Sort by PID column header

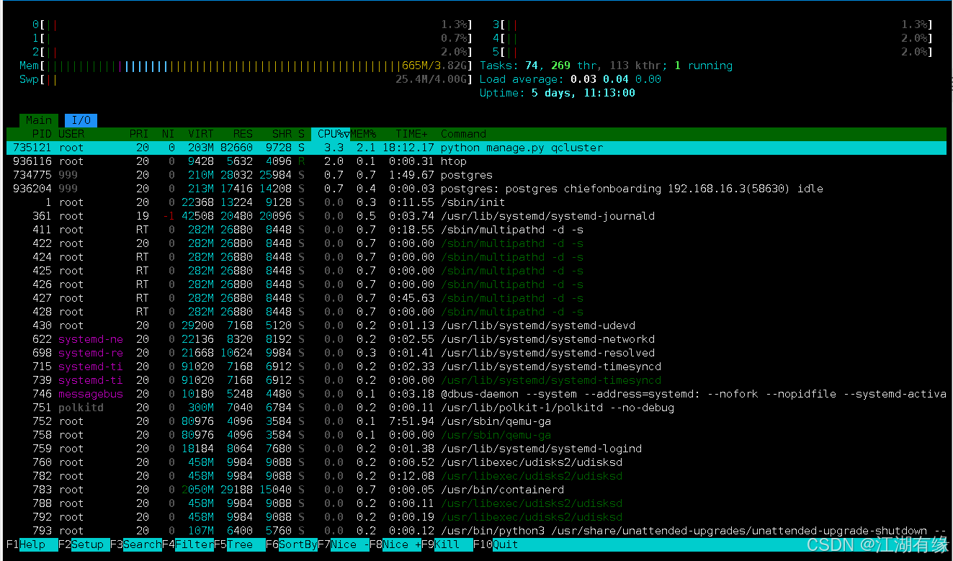[x=41, y=134]
